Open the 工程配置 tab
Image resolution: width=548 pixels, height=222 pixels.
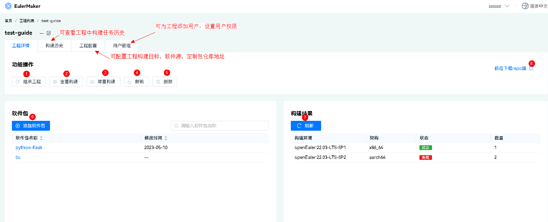coord(88,46)
